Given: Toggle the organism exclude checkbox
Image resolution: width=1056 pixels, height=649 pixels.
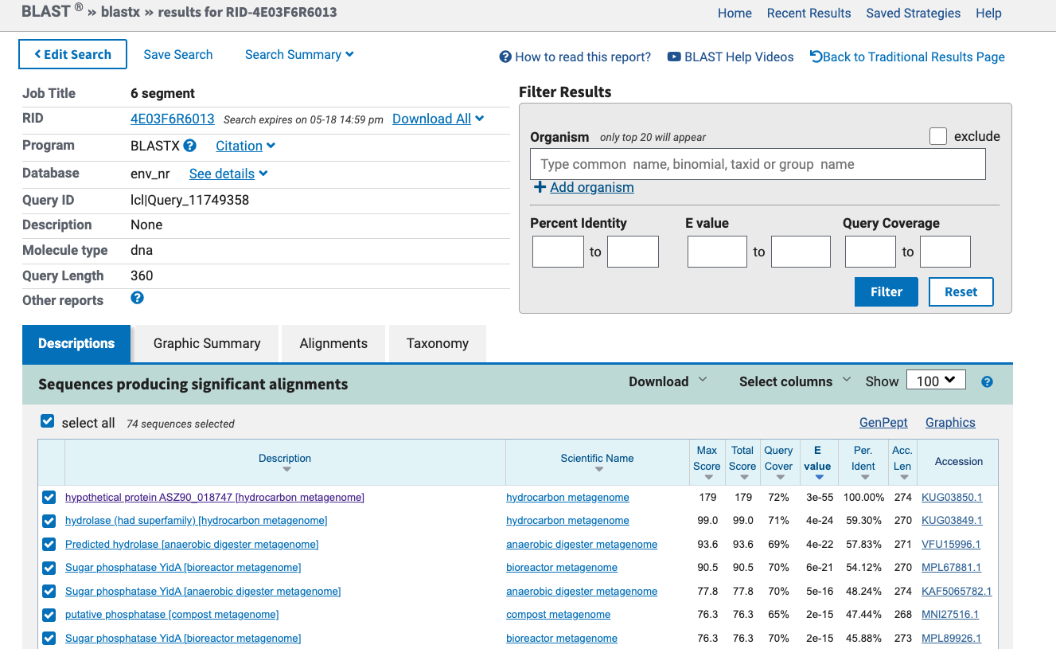Looking at the screenshot, I should click(x=938, y=136).
